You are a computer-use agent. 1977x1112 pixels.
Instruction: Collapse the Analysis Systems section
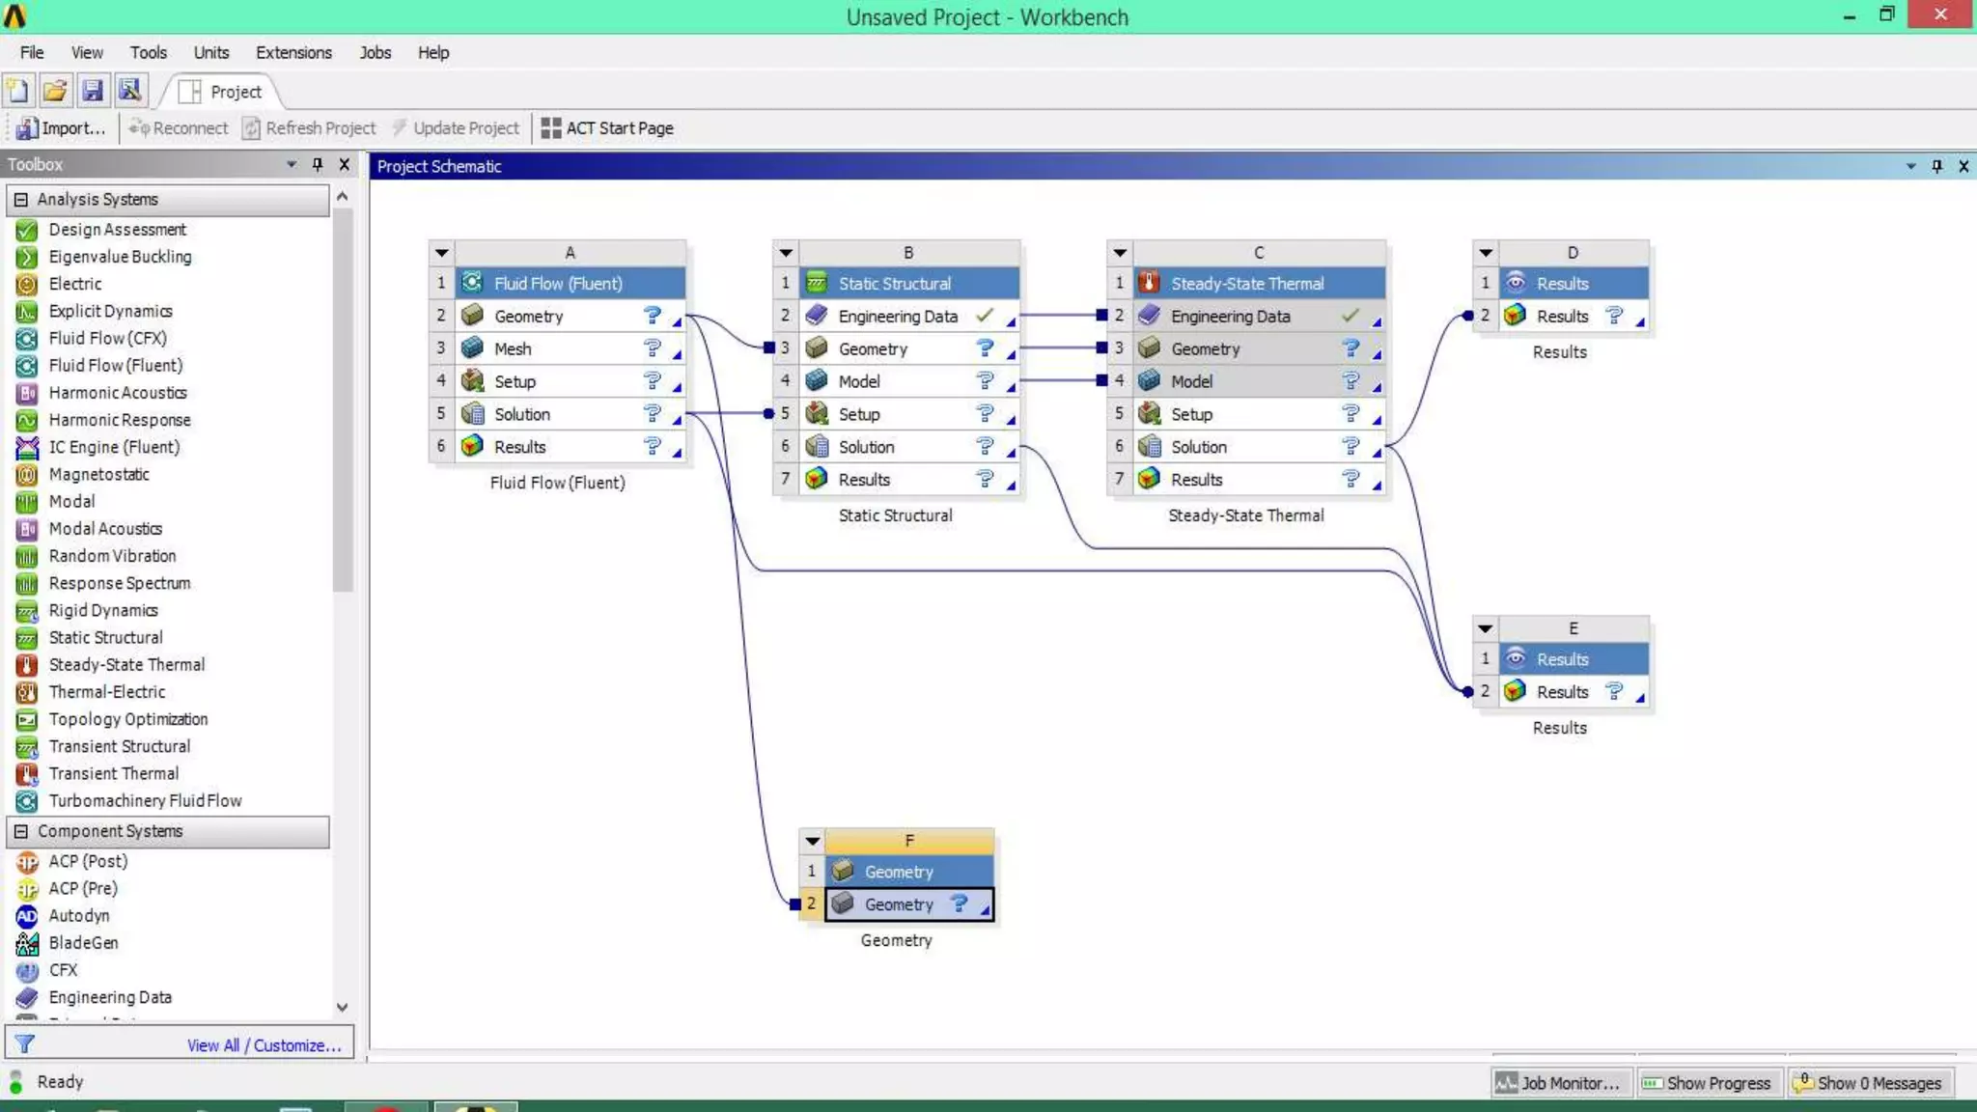pyautogui.click(x=21, y=200)
